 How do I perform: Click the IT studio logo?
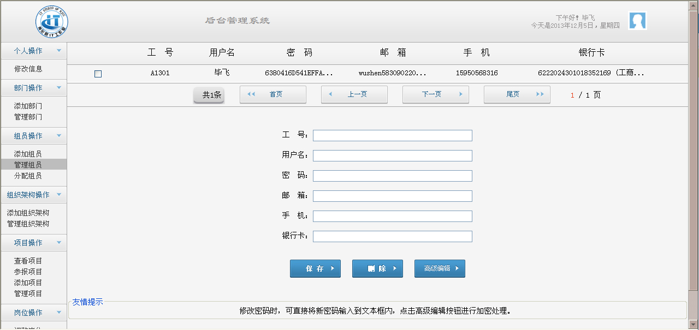pos(52,22)
